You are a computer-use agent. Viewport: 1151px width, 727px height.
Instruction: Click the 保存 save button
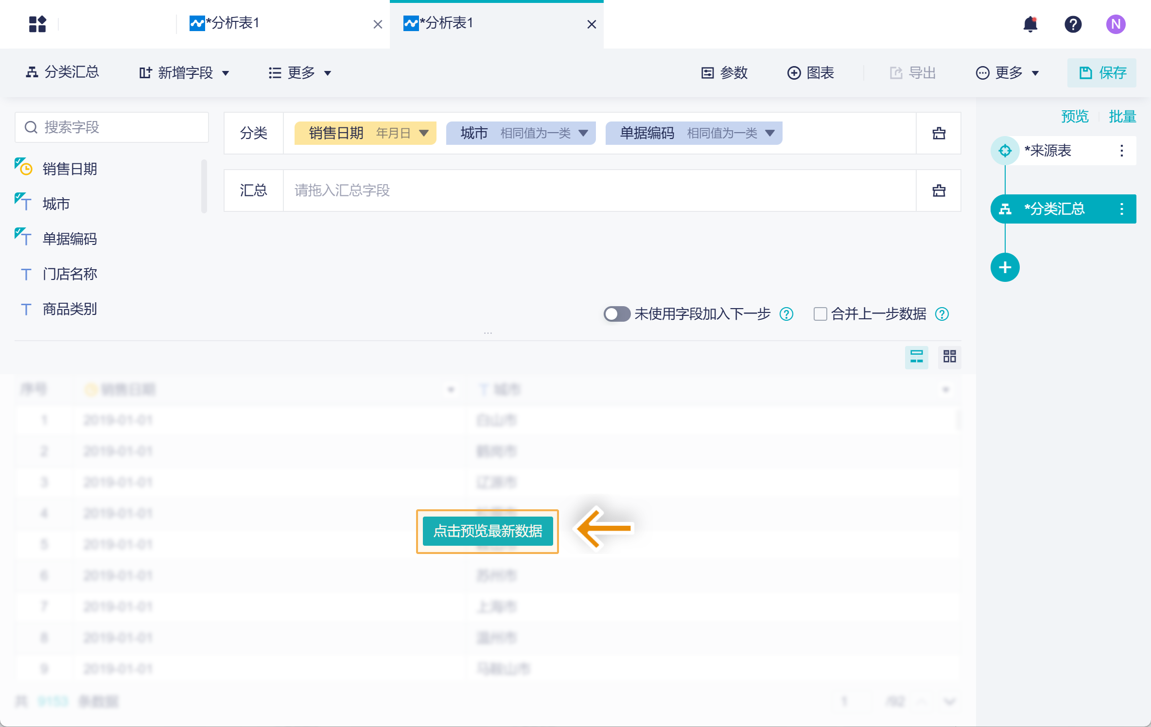1102,73
